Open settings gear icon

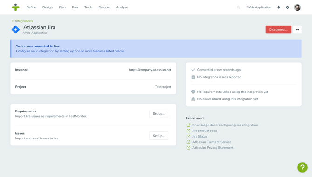click(287, 7)
